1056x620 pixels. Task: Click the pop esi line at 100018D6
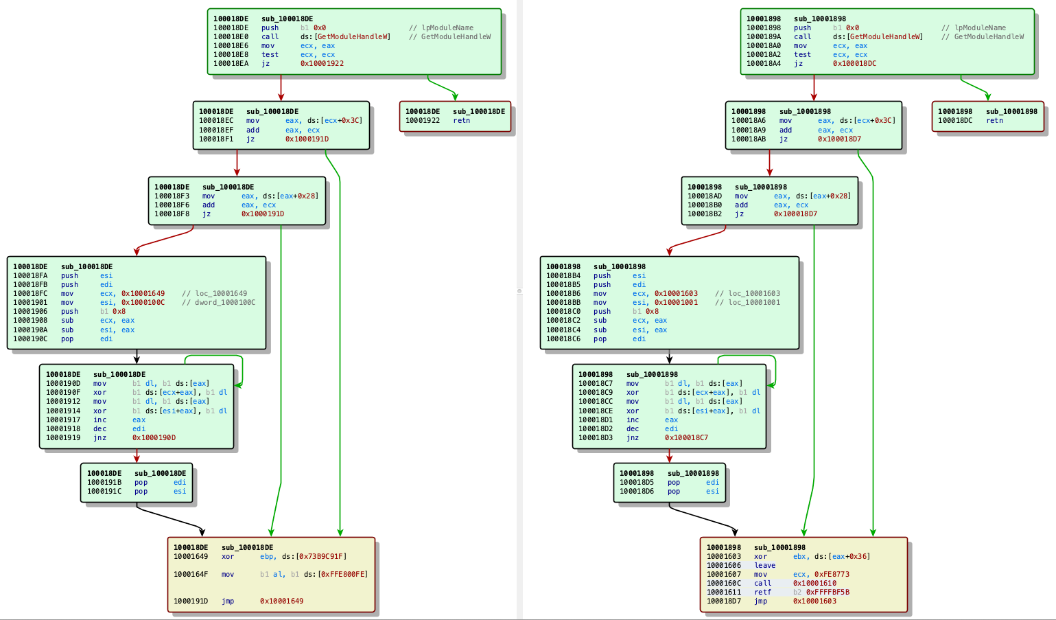coord(670,492)
